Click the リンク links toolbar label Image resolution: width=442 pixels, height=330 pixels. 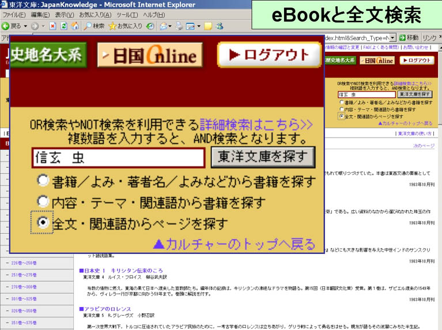pyautogui.click(x=429, y=37)
